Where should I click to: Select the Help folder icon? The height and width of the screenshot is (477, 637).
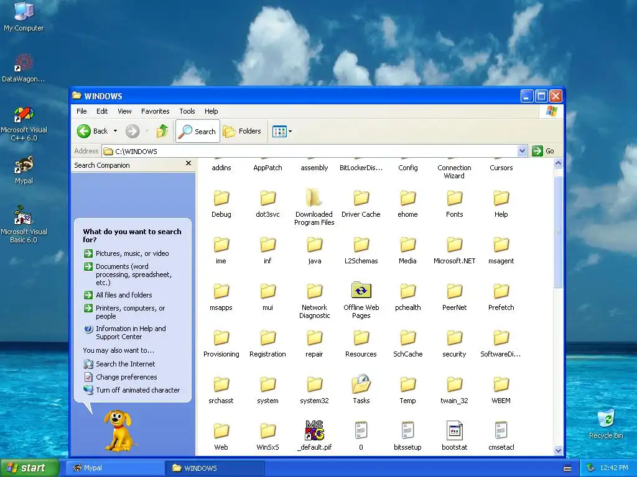(x=501, y=198)
